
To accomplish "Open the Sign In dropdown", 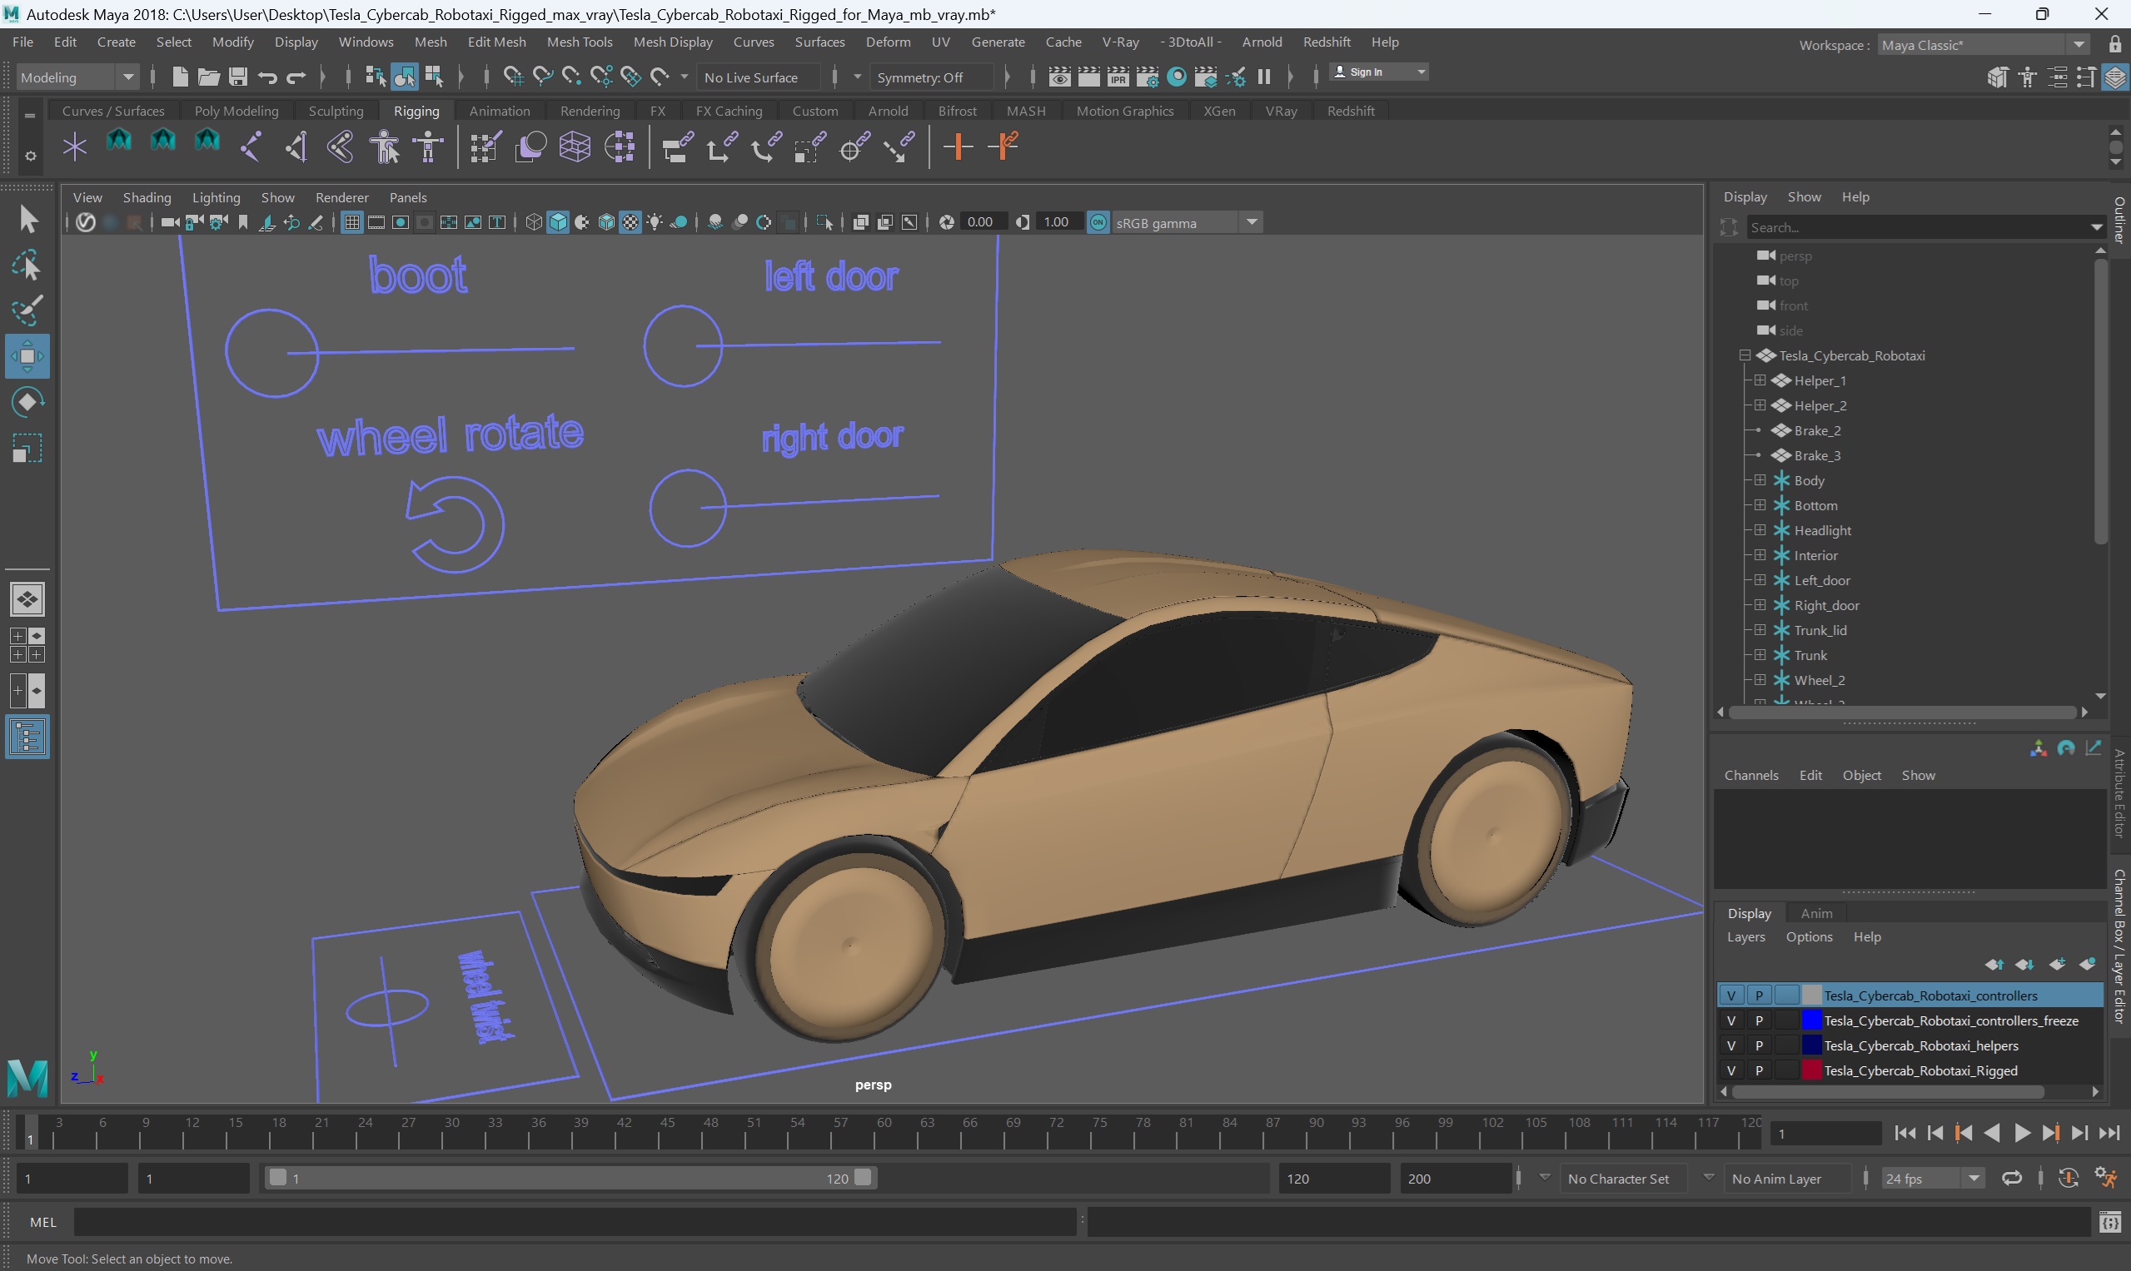I will point(1379,72).
